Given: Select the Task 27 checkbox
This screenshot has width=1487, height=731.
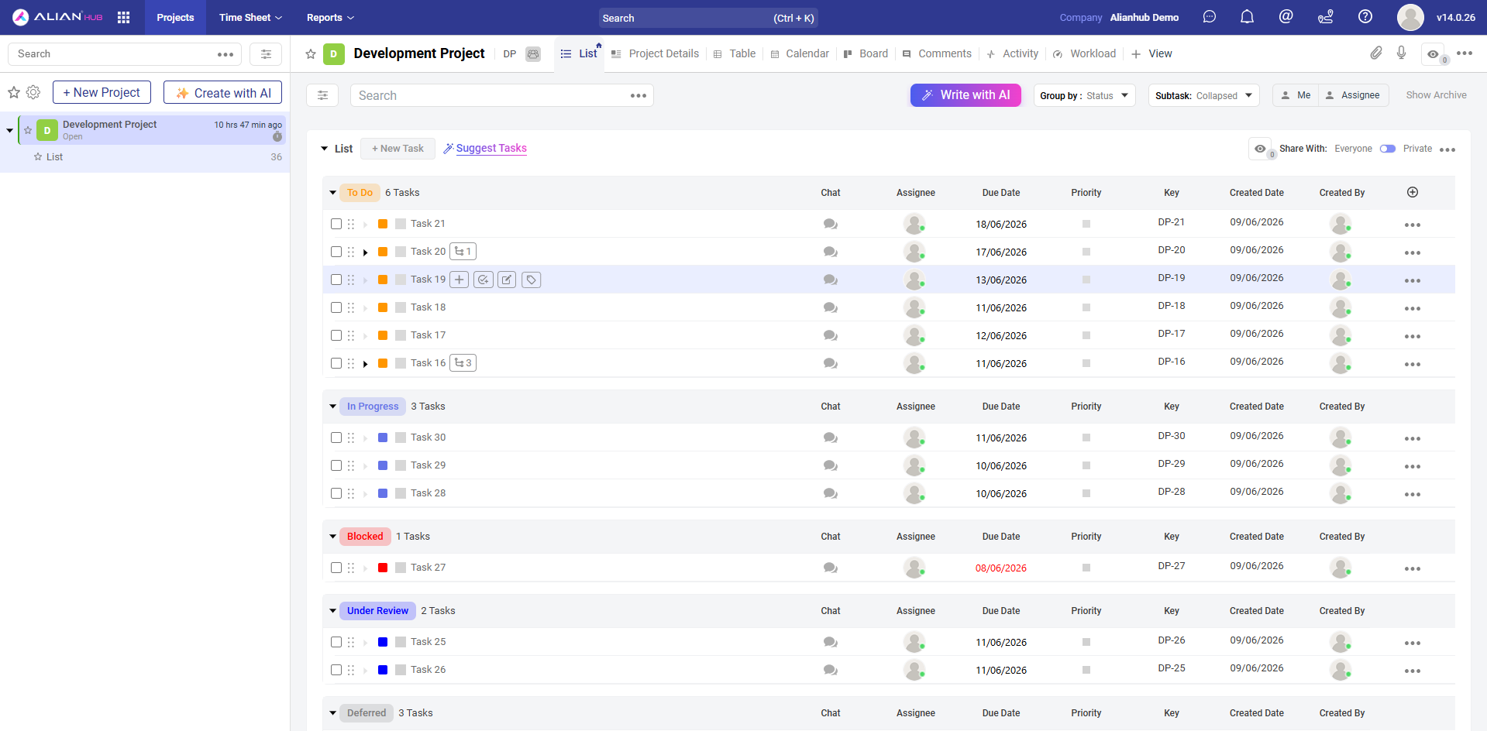Looking at the screenshot, I should pos(336,568).
